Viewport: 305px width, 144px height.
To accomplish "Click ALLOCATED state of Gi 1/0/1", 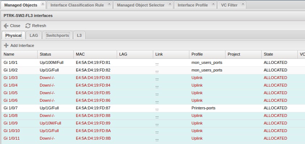I will point(275,62).
